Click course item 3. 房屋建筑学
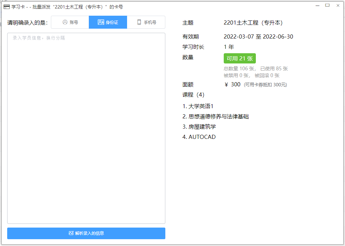 199,127
